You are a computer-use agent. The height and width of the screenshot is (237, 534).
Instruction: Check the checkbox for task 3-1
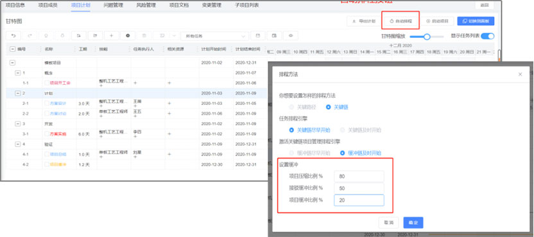pos(47,134)
